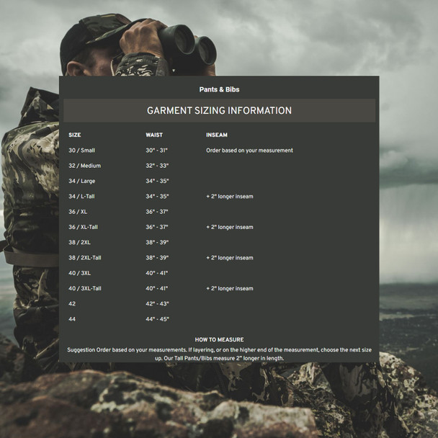Click 'Order based on your measurement' text
The image size is (438, 438).
click(x=249, y=151)
